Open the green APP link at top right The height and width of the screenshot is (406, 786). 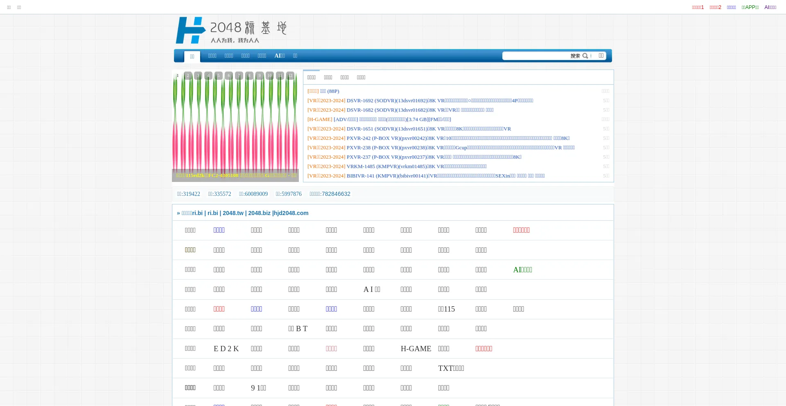750,7
